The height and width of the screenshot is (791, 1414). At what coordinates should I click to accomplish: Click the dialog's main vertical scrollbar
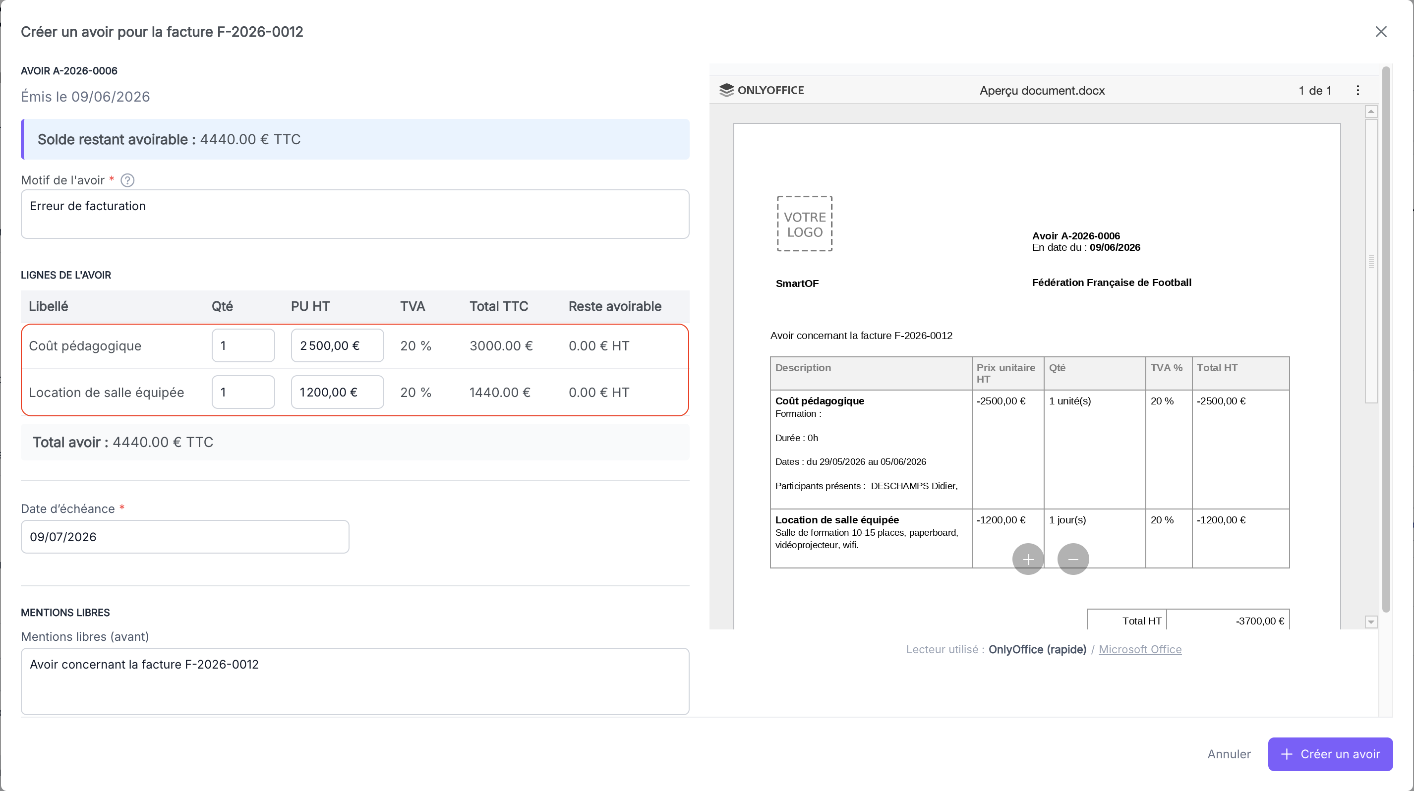coord(1386,339)
